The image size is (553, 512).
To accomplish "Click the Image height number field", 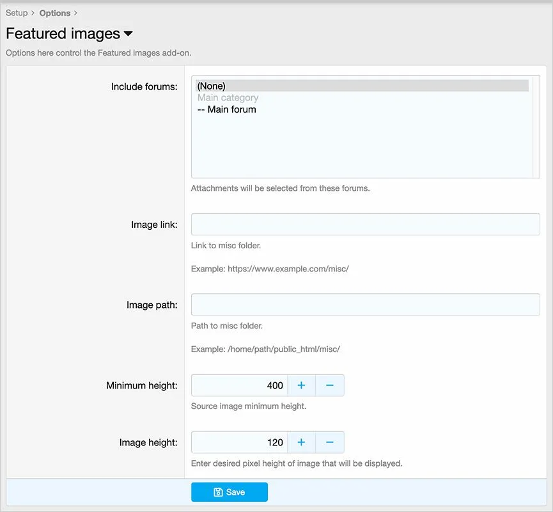I will point(240,442).
